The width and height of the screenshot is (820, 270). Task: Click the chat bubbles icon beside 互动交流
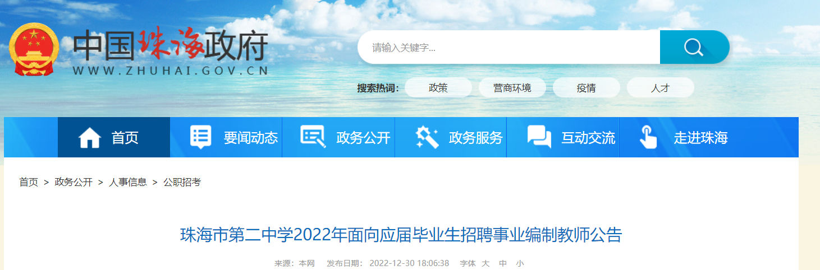539,137
